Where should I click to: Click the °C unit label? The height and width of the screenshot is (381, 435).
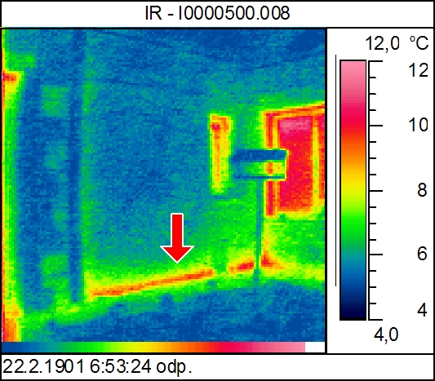419,43
